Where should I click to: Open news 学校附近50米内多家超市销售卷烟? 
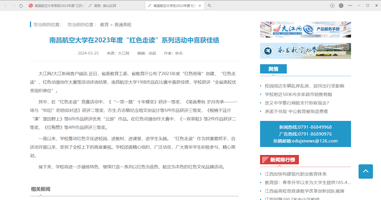click(x=298, y=94)
